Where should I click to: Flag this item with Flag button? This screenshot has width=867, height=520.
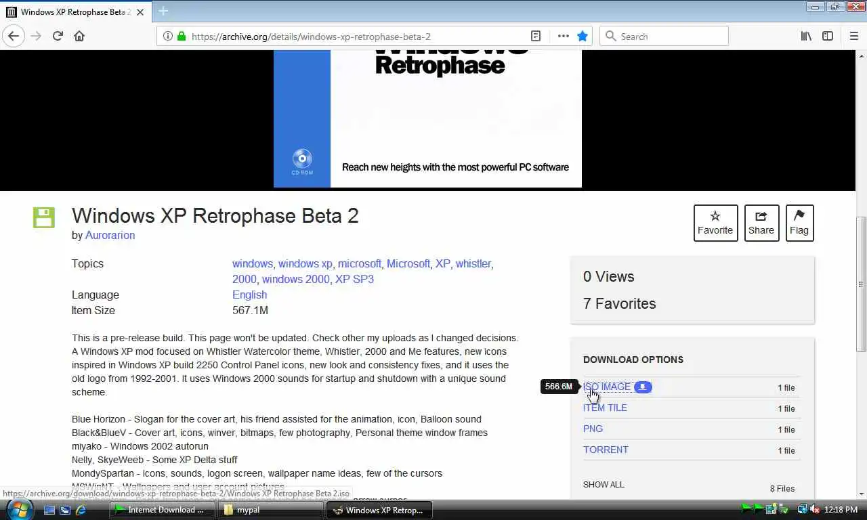[799, 223]
